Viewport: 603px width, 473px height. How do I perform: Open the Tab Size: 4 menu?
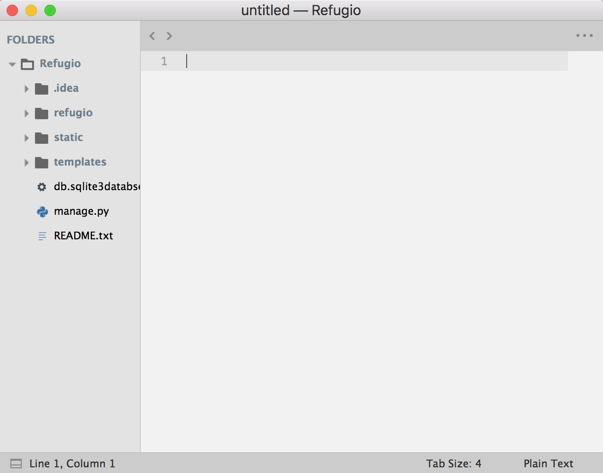(x=453, y=464)
